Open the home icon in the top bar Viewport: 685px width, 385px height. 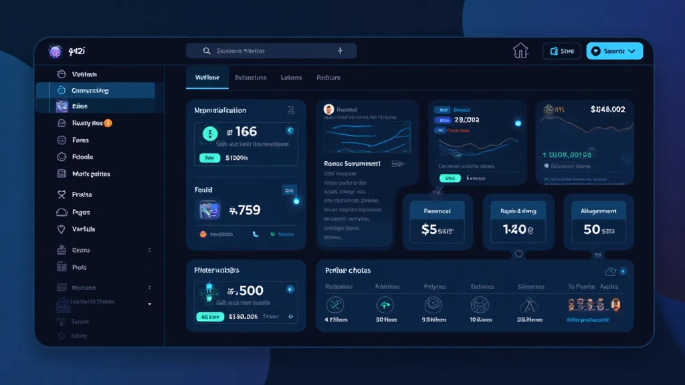tap(520, 51)
